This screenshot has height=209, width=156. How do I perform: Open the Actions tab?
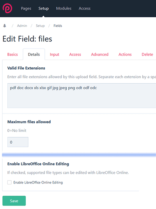coord(125,54)
